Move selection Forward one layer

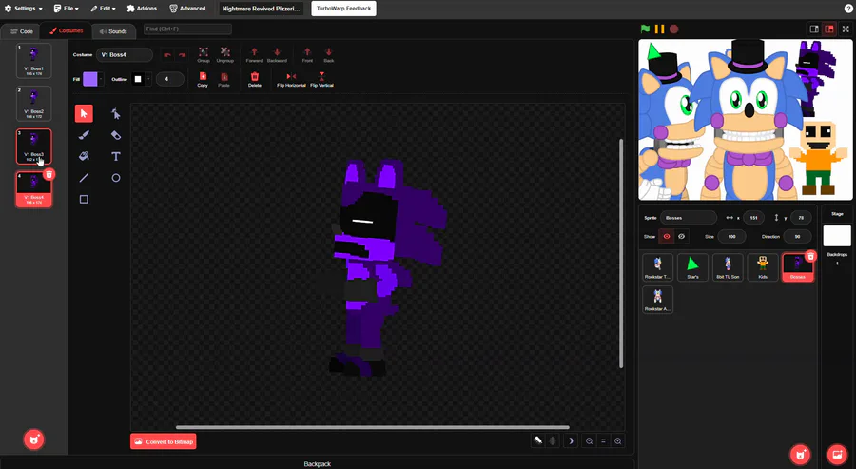point(254,54)
